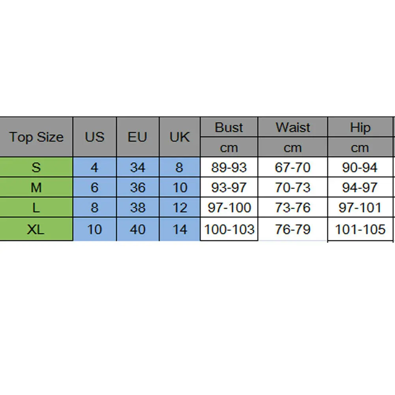The image size is (395, 395).
Task: Click the hip 97-101 cell
Action: [360, 207]
